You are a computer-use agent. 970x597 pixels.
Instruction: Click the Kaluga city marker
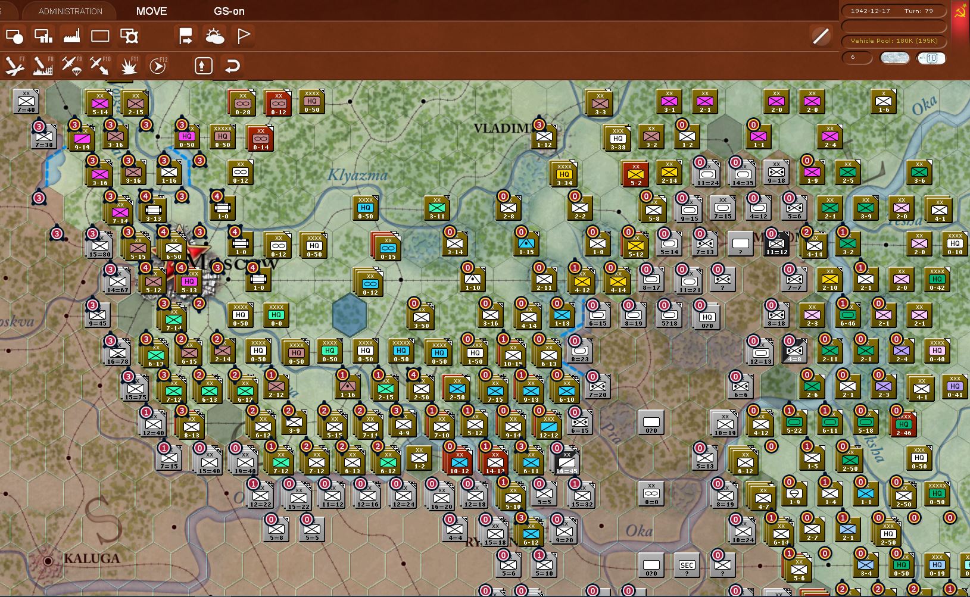point(48,560)
